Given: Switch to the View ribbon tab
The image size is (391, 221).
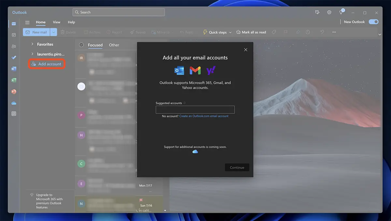Looking at the screenshot, I should coord(57,22).
